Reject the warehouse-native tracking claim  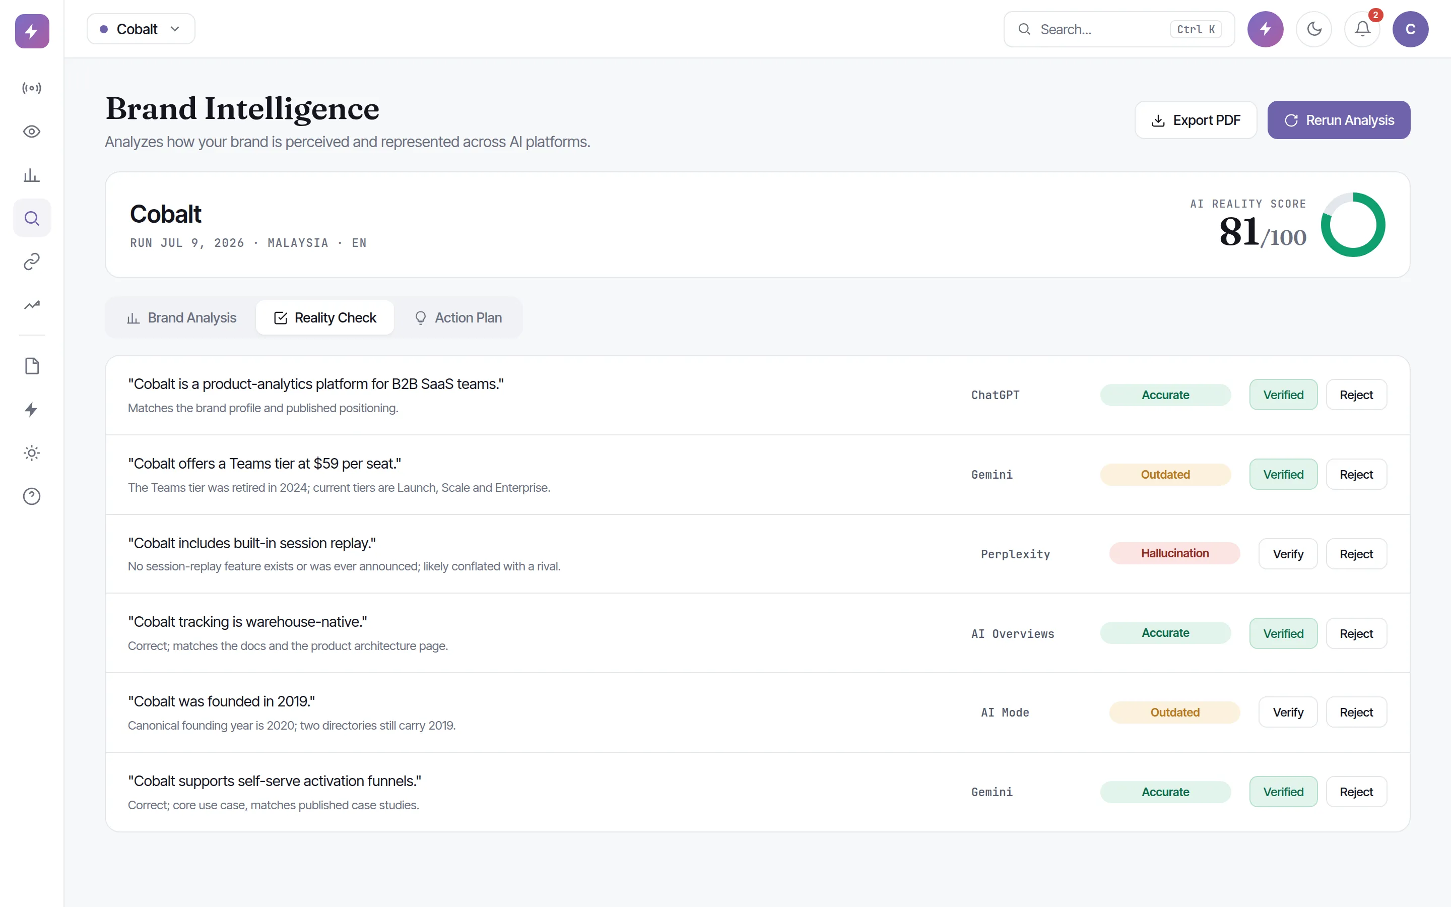[1356, 633]
